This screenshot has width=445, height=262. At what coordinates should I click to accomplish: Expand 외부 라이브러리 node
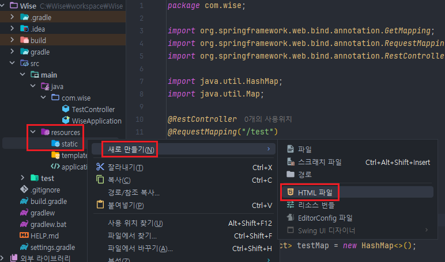click(2, 258)
